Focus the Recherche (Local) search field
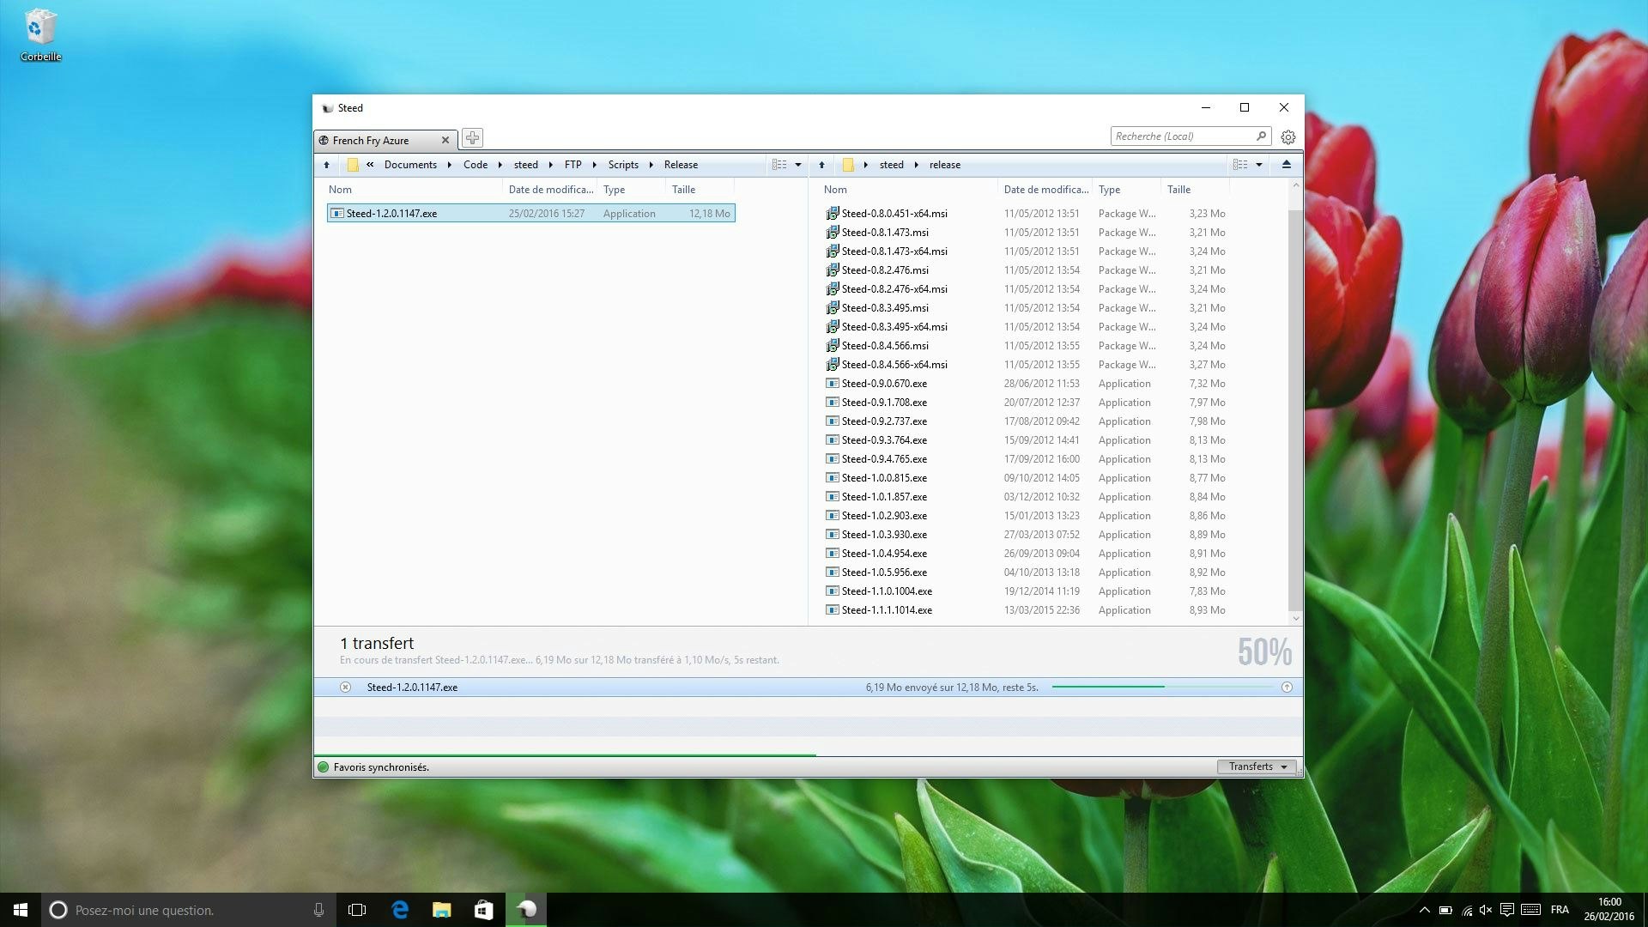 click(1180, 136)
